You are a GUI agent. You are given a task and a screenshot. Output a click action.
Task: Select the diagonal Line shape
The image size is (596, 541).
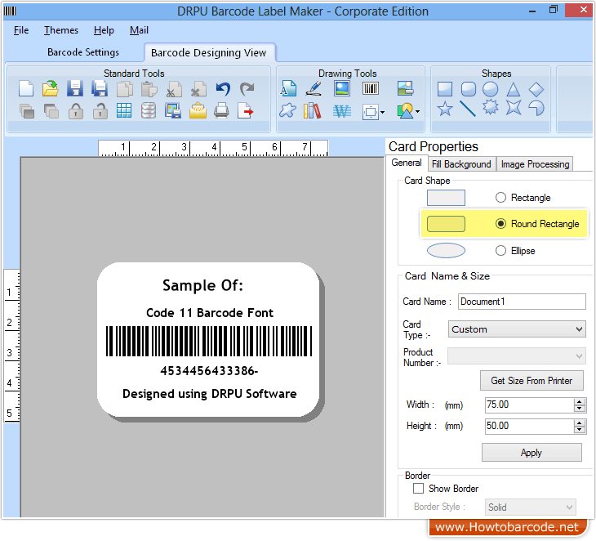tap(468, 109)
